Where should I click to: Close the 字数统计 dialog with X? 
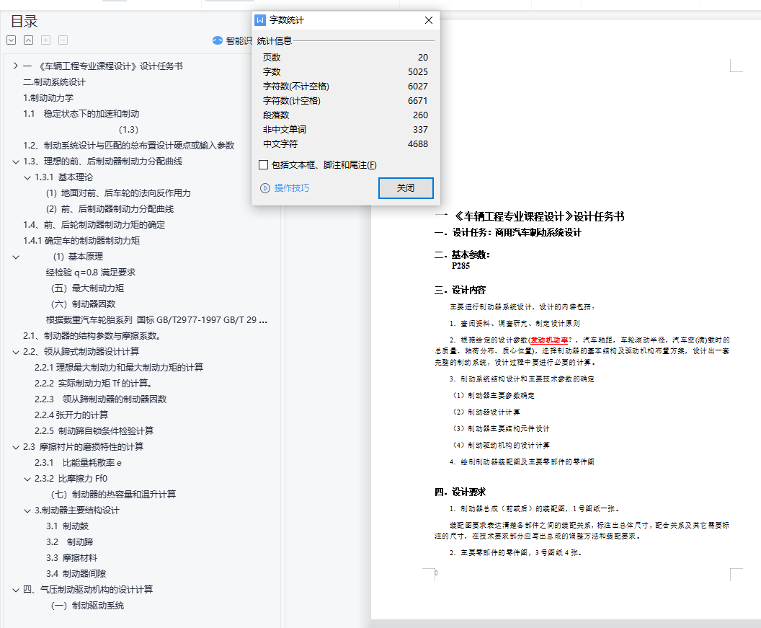(429, 20)
